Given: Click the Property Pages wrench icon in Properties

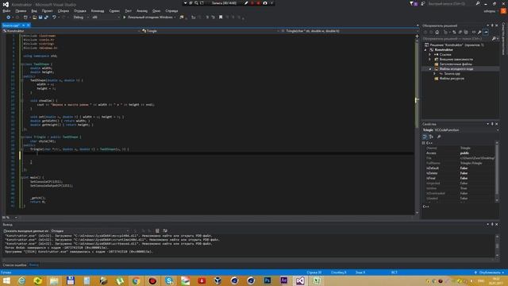Looking at the screenshot, I should (x=439, y=137).
